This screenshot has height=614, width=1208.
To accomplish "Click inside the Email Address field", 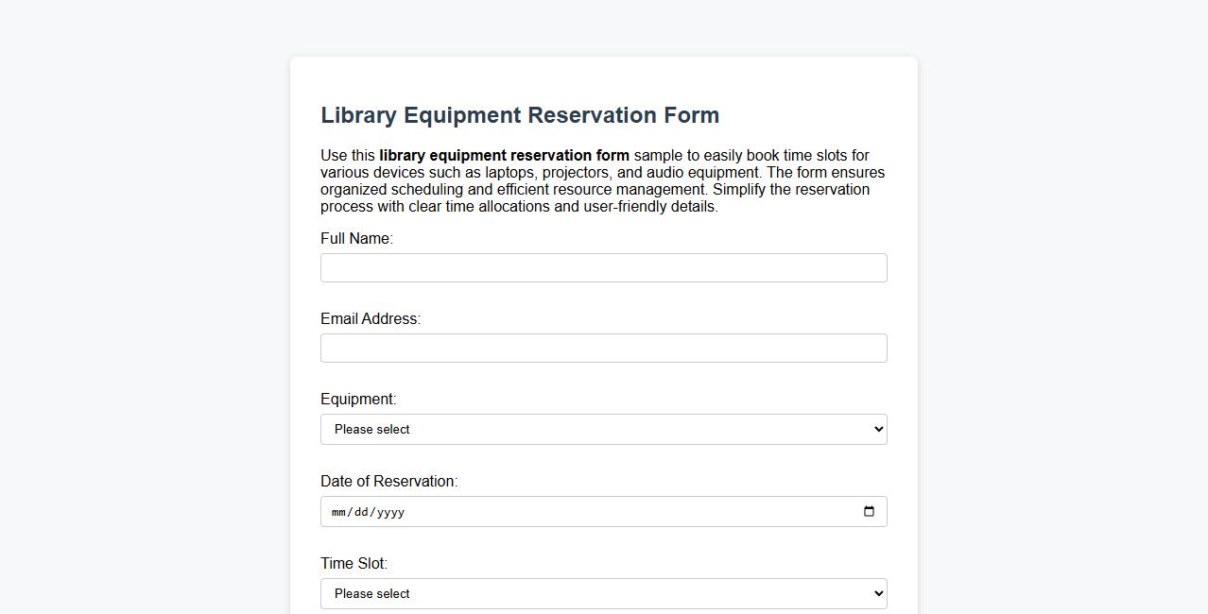I will [604, 348].
